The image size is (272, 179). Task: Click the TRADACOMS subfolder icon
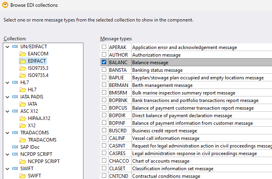coord(23,140)
